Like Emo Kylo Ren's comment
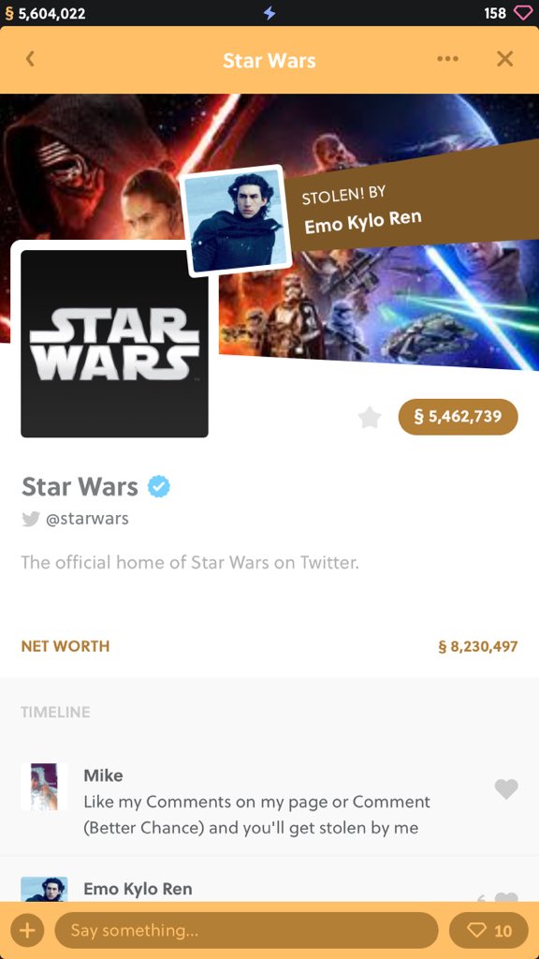539x959 pixels. (506, 897)
